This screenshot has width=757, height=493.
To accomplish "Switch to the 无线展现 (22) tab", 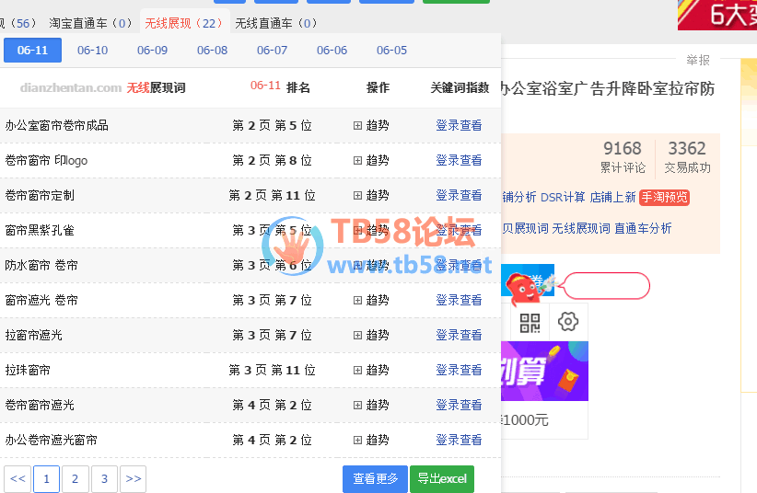I will pyautogui.click(x=183, y=23).
